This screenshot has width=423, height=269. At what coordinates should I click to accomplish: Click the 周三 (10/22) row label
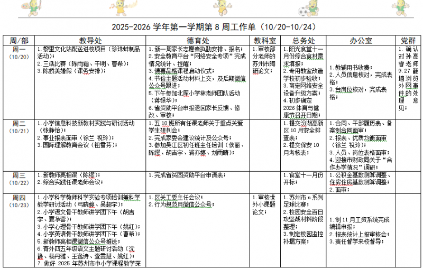pos(19,178)
